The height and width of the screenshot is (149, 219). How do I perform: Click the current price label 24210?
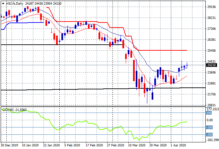pos(212,65)
